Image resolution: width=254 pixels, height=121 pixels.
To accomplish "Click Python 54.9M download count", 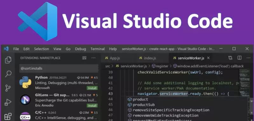I will click(x=83, y=77).
